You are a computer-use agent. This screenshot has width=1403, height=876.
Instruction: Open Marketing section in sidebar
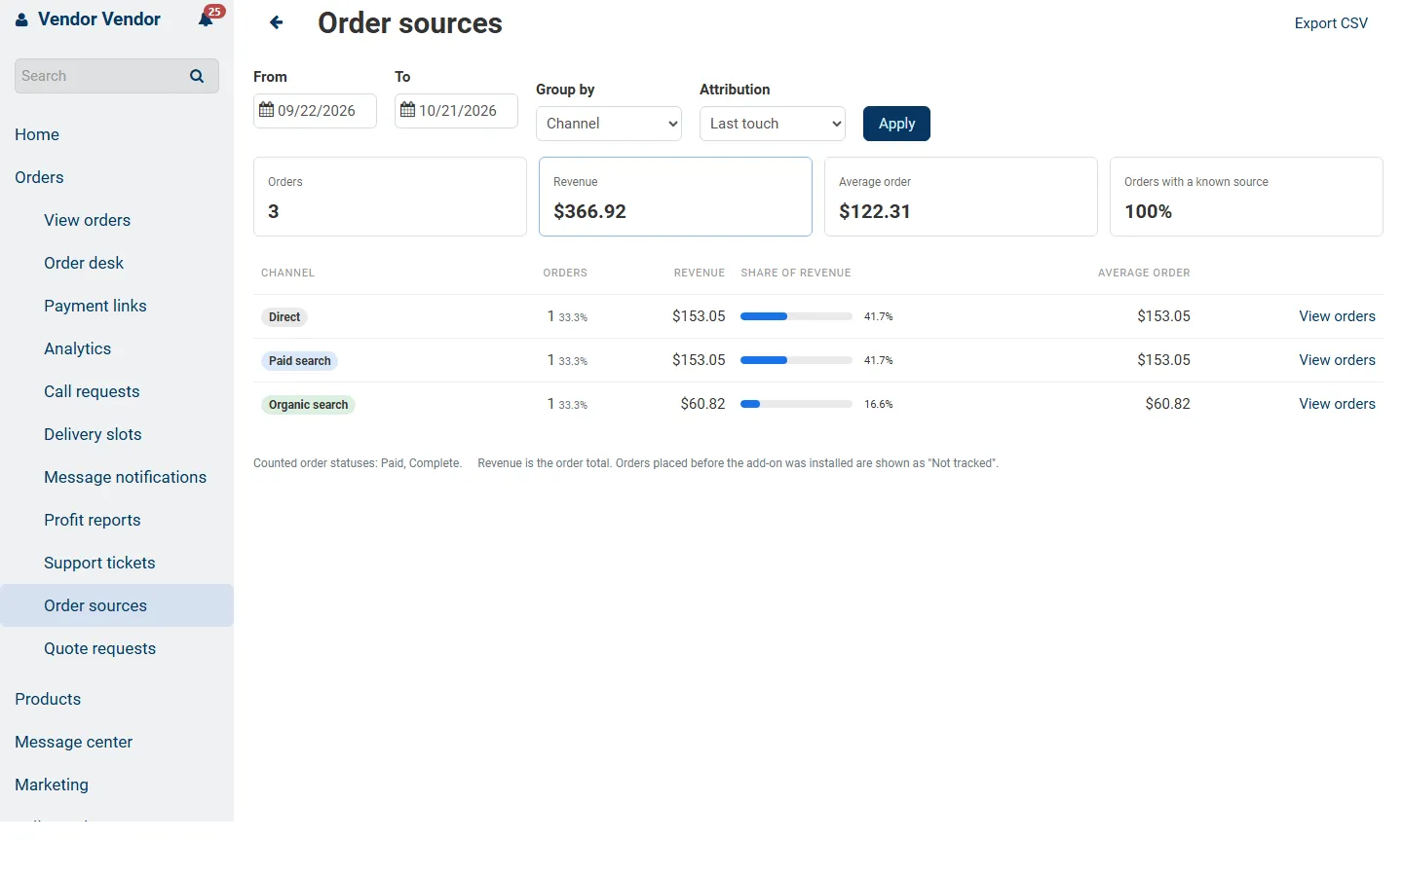[x=52, y=785]
